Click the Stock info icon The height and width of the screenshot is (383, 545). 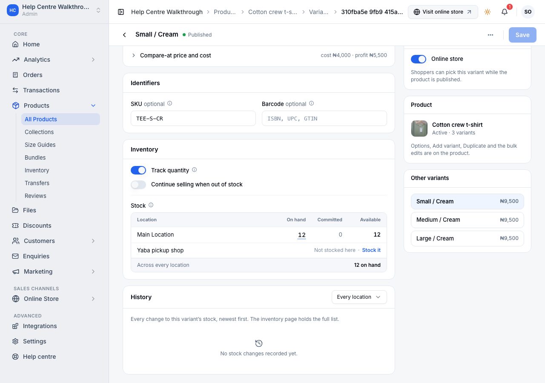(x=151, y=205)
